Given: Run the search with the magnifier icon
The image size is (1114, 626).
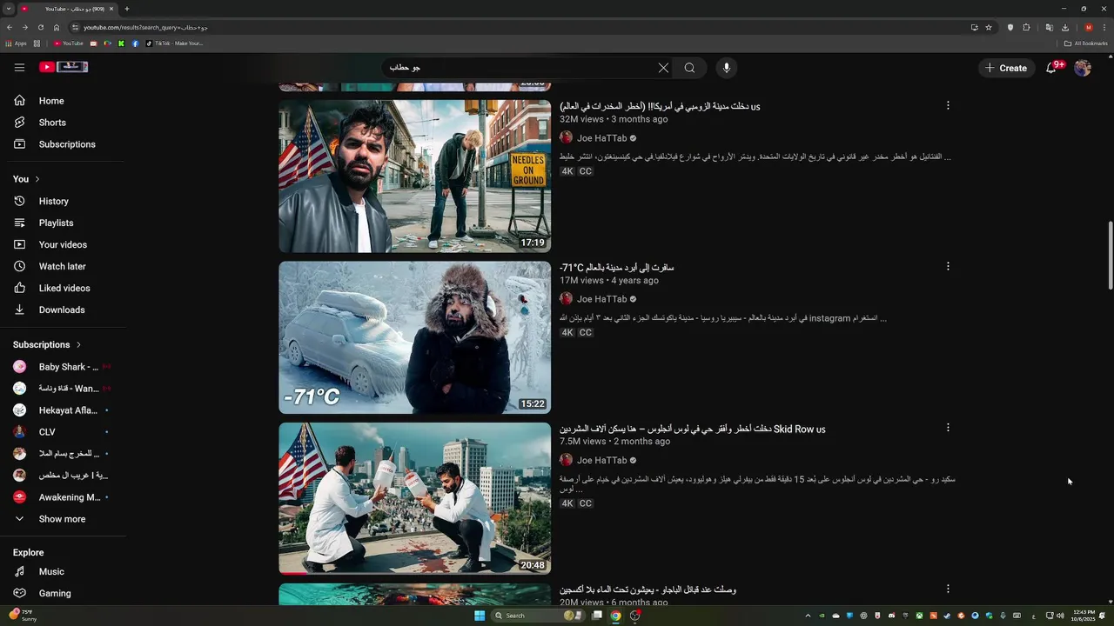Looking at the screenshot, I should click(x=689, y=68).
